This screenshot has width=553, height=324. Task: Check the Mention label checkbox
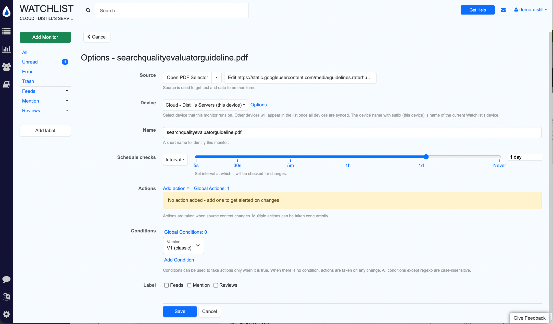pyautogui.click(x=189, y=285)
